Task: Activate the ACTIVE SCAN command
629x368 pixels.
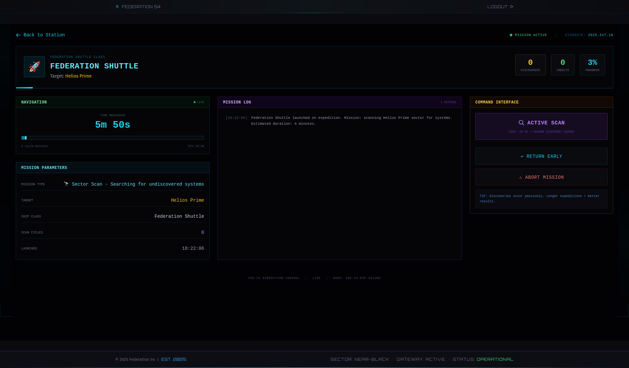Action: click(x=541, y=126)
